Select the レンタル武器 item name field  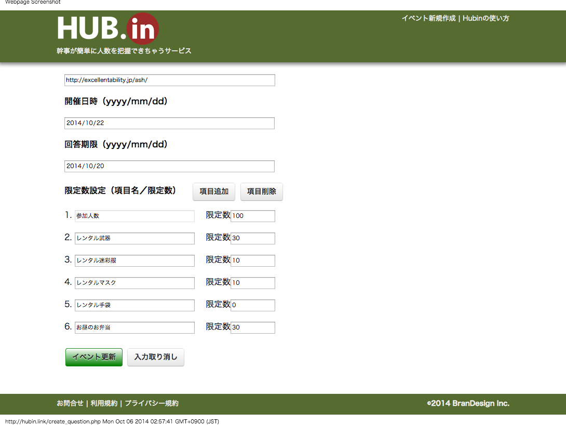[x=134, y=238]
